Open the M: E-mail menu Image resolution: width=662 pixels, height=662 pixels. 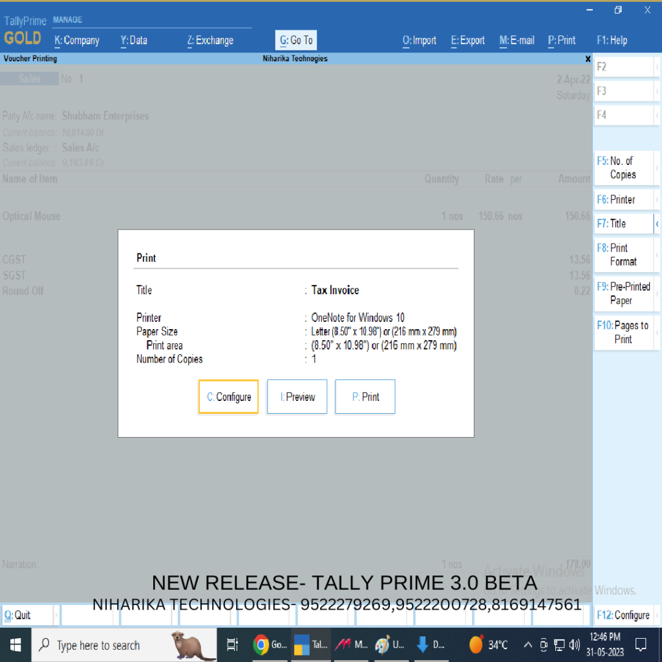tap(517, 41)
